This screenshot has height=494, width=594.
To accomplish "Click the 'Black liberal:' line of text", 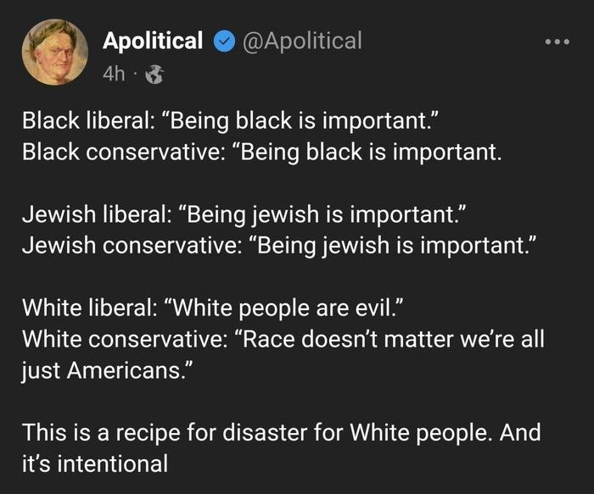I will [230, 124].
